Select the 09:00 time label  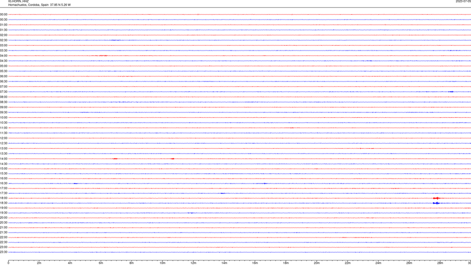pos(3,107)
